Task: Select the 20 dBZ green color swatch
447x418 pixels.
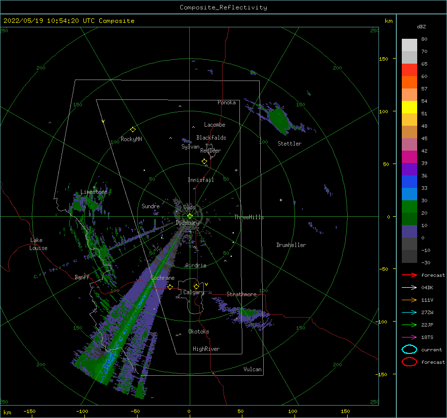Action: pos(409,207)
